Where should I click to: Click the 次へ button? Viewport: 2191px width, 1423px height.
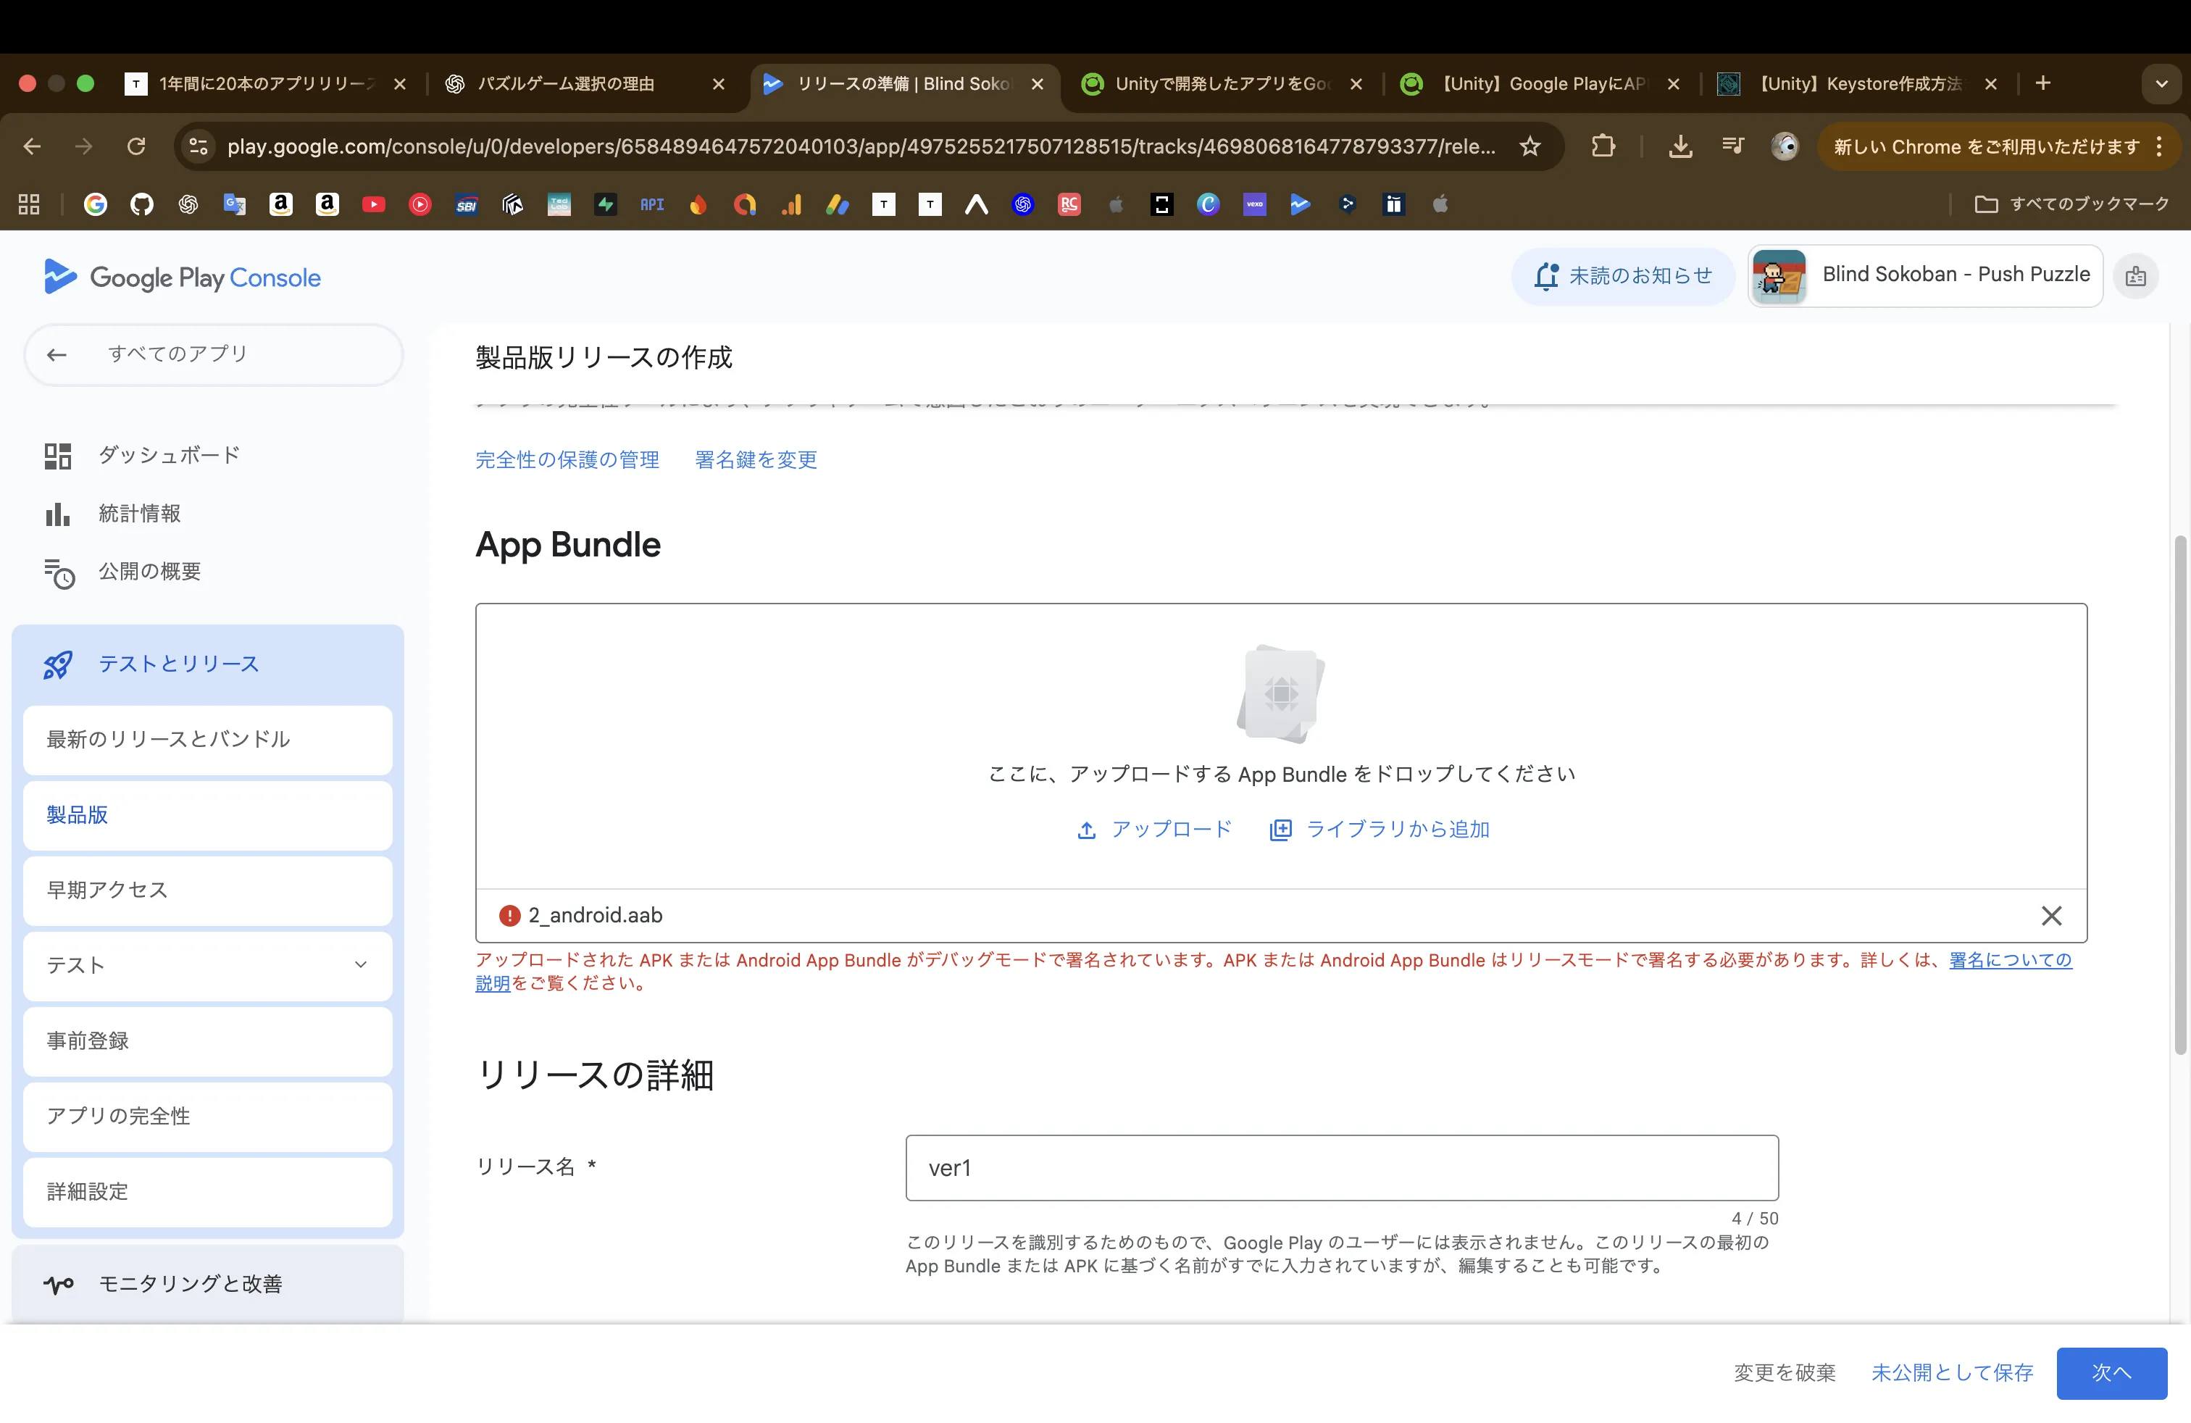pos(2112,1373)
